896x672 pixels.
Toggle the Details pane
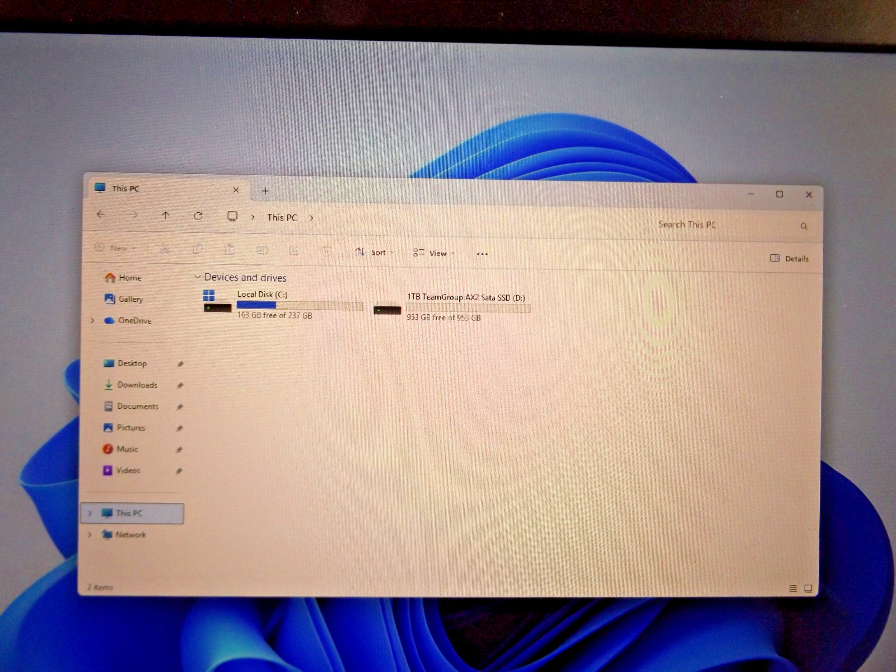[790, 258]
